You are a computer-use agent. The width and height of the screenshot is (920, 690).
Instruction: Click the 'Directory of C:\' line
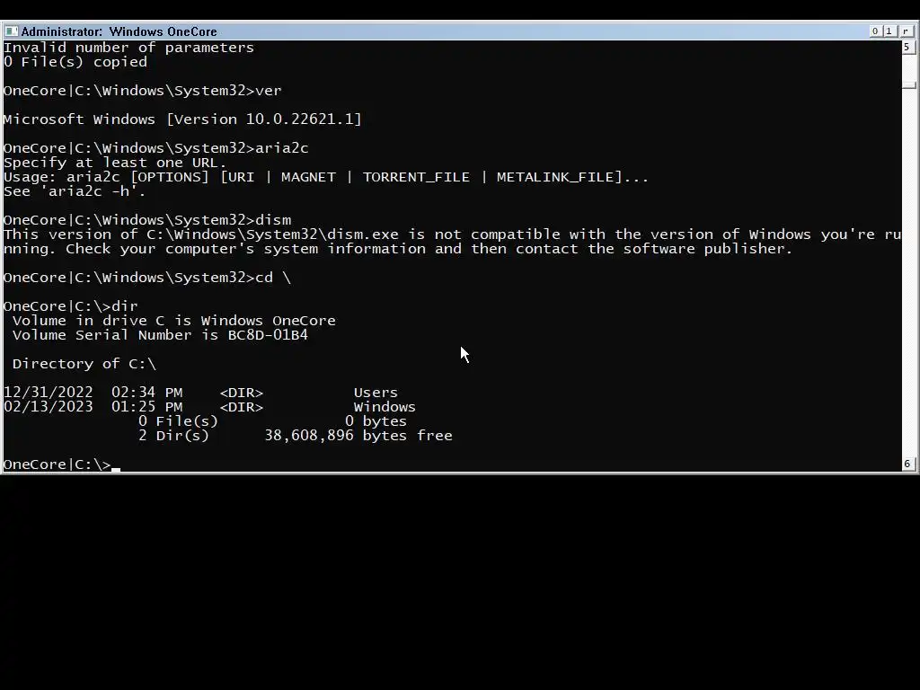pos(84,364)
